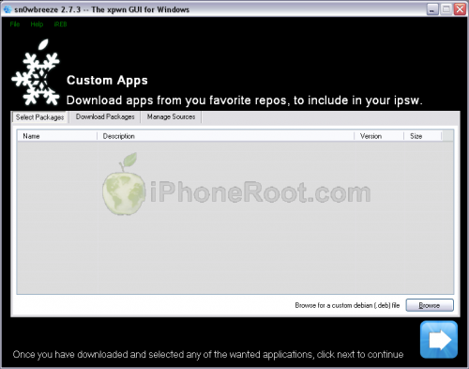Switch to the Manage Sources tab
Image resolution: width=469 pixels, height=369 pixels.
[x=171, y=116]
